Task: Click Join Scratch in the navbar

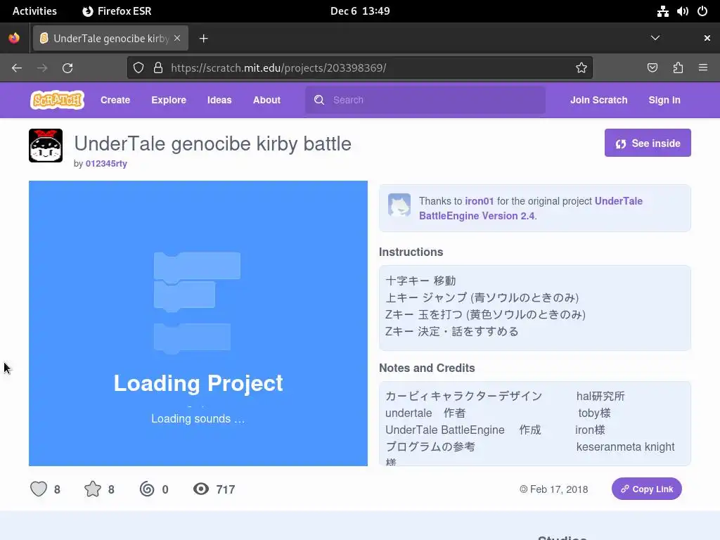Action: click(x=599, y=100)
